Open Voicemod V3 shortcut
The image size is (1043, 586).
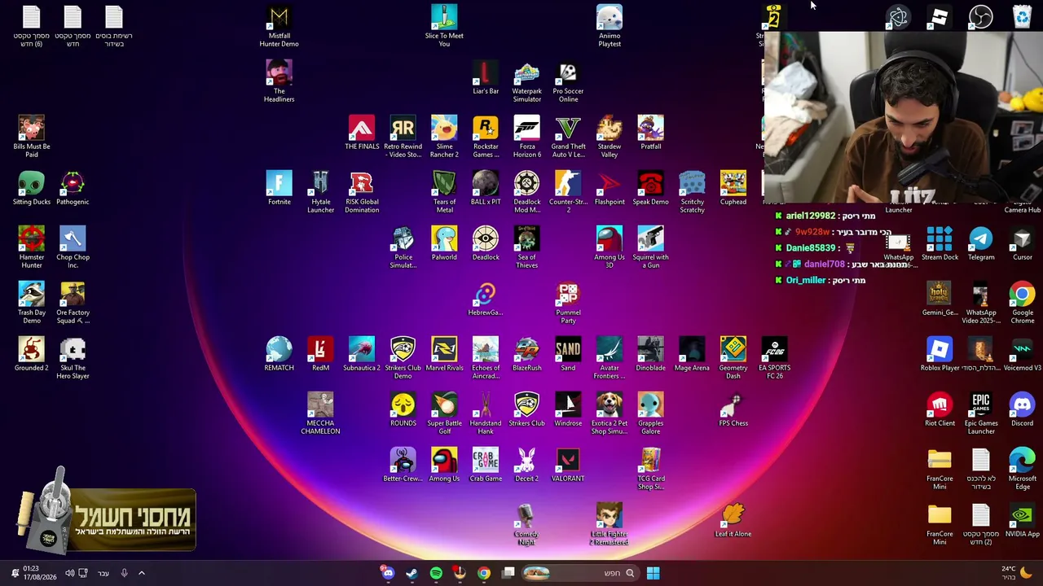1022,355
